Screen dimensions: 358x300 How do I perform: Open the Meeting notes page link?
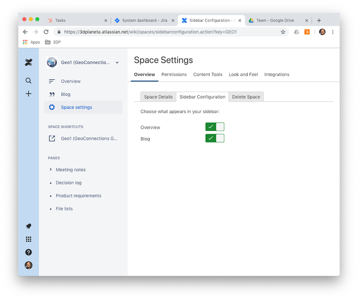point(71,170)
